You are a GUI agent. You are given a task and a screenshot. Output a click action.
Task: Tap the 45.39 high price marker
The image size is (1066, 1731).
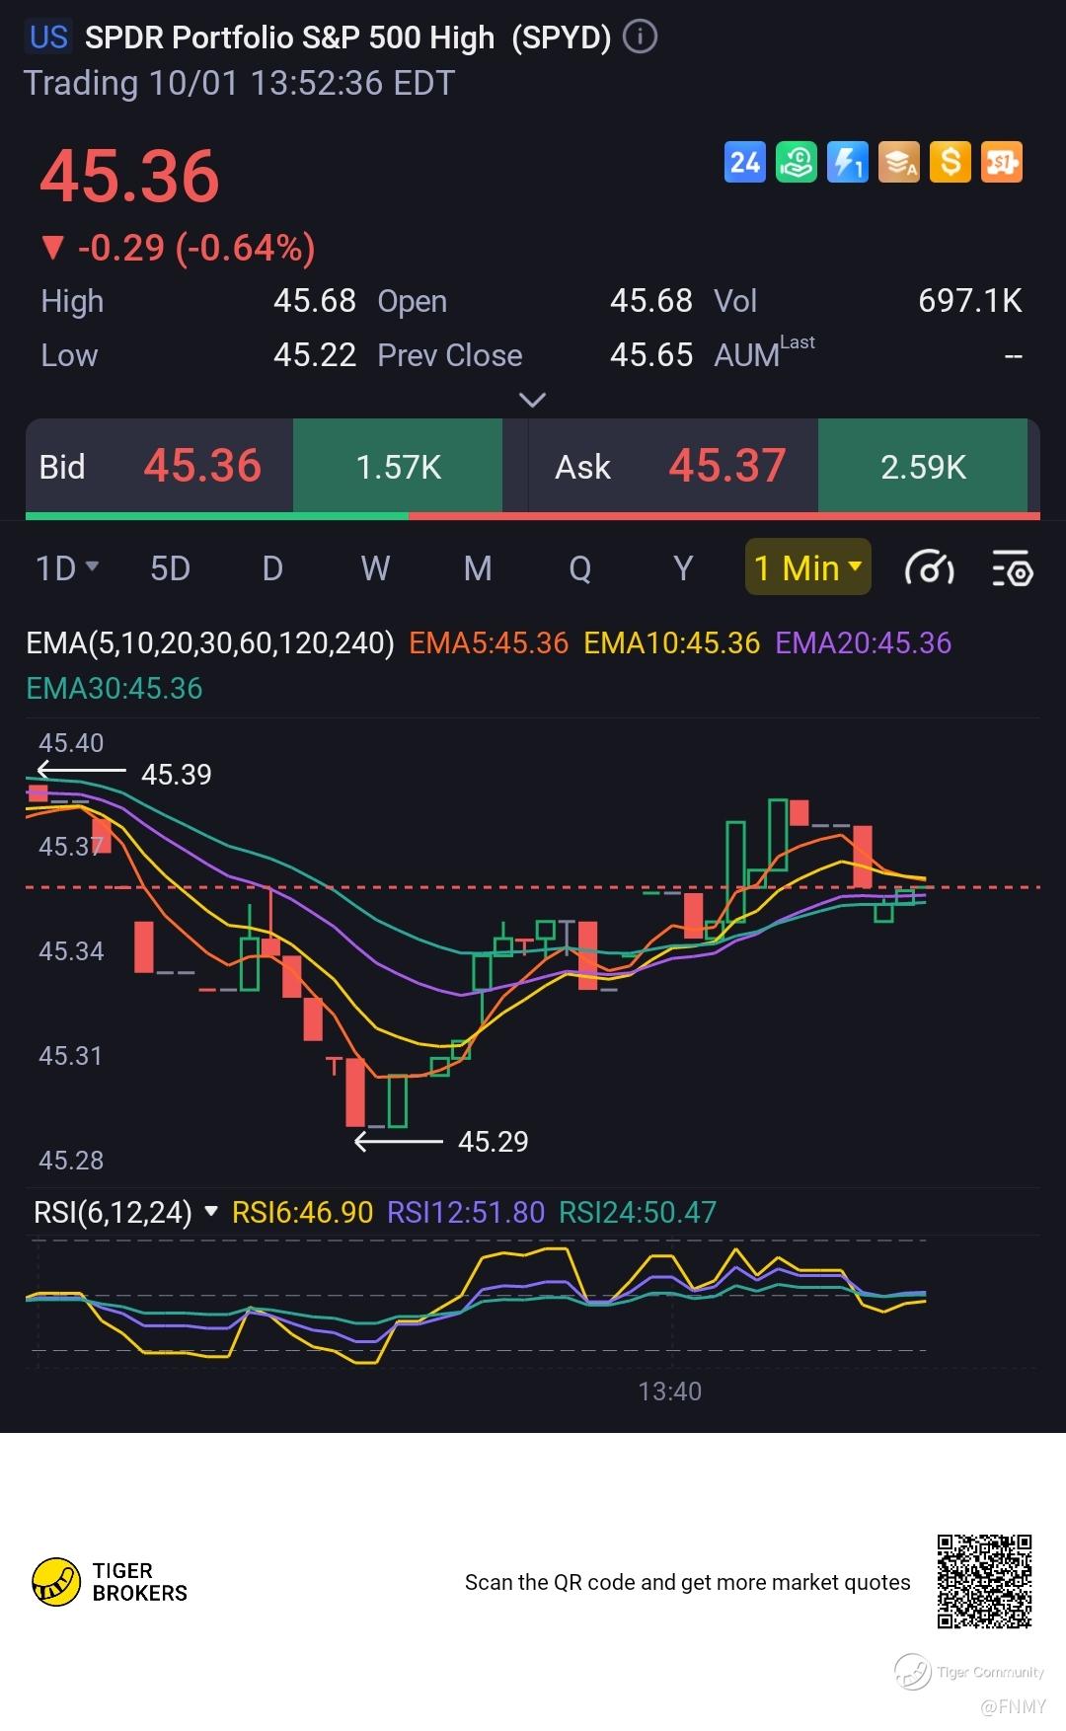[177, 775]
